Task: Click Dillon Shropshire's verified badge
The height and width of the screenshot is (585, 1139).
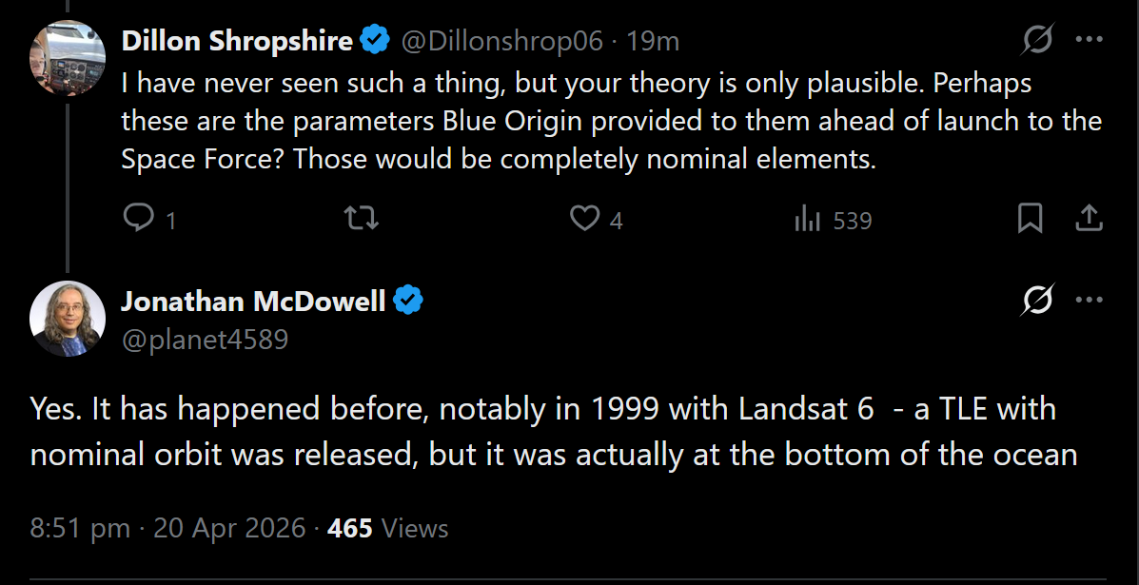Action: pos(375,41)
